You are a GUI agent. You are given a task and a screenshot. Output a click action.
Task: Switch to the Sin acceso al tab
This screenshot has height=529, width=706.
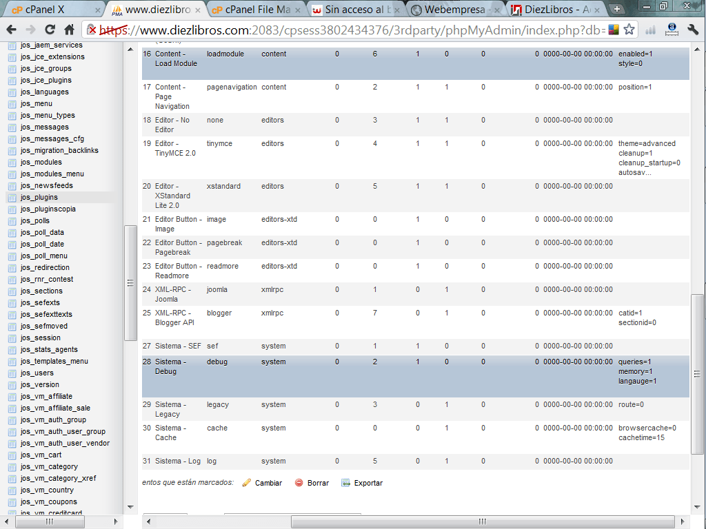coord(356,10)
